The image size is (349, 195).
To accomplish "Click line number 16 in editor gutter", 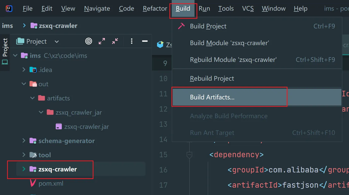I will (163, 170).
